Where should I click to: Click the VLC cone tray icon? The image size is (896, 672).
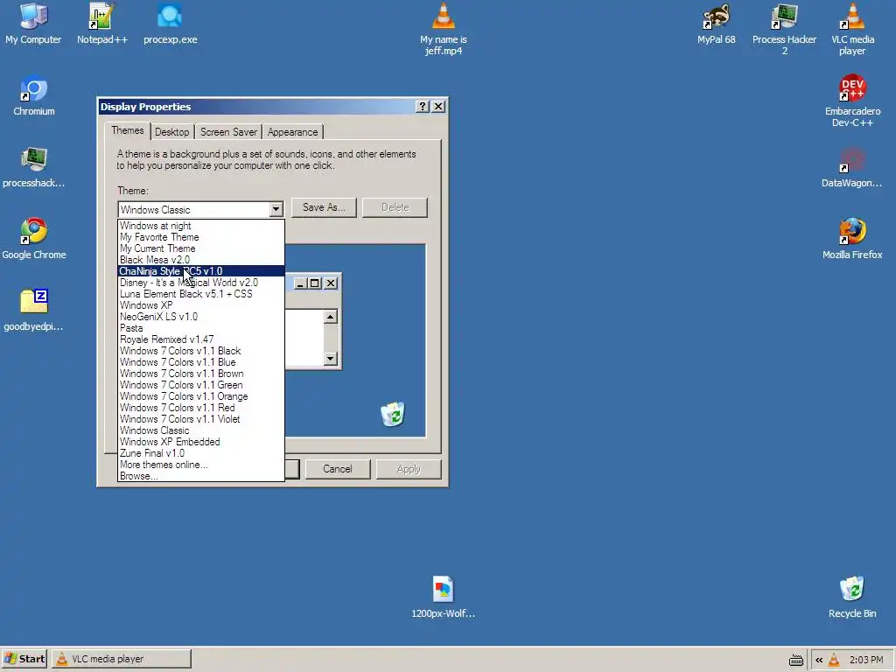(x=834, y=660)
